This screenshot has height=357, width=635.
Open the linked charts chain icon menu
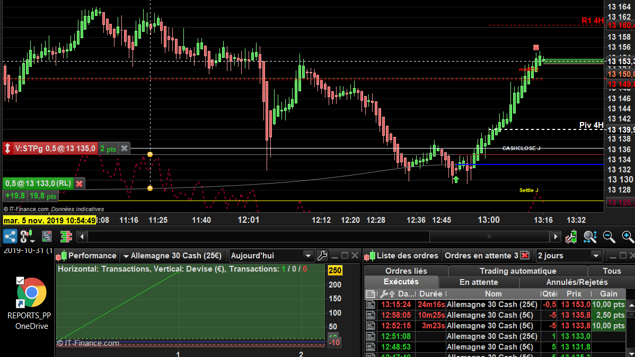(27, 236)
